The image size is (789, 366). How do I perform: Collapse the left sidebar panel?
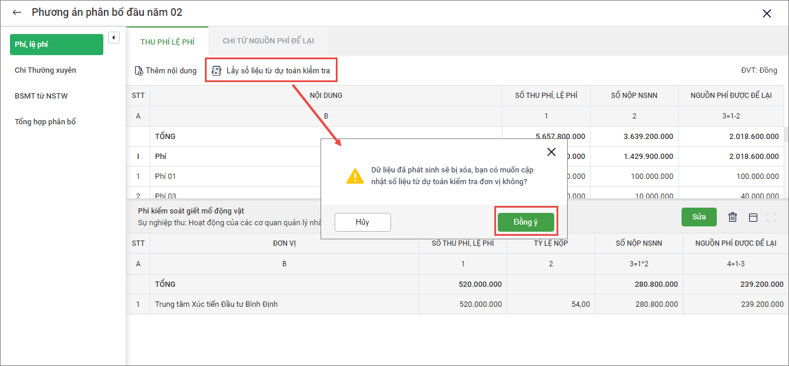(x=114, y=38)
